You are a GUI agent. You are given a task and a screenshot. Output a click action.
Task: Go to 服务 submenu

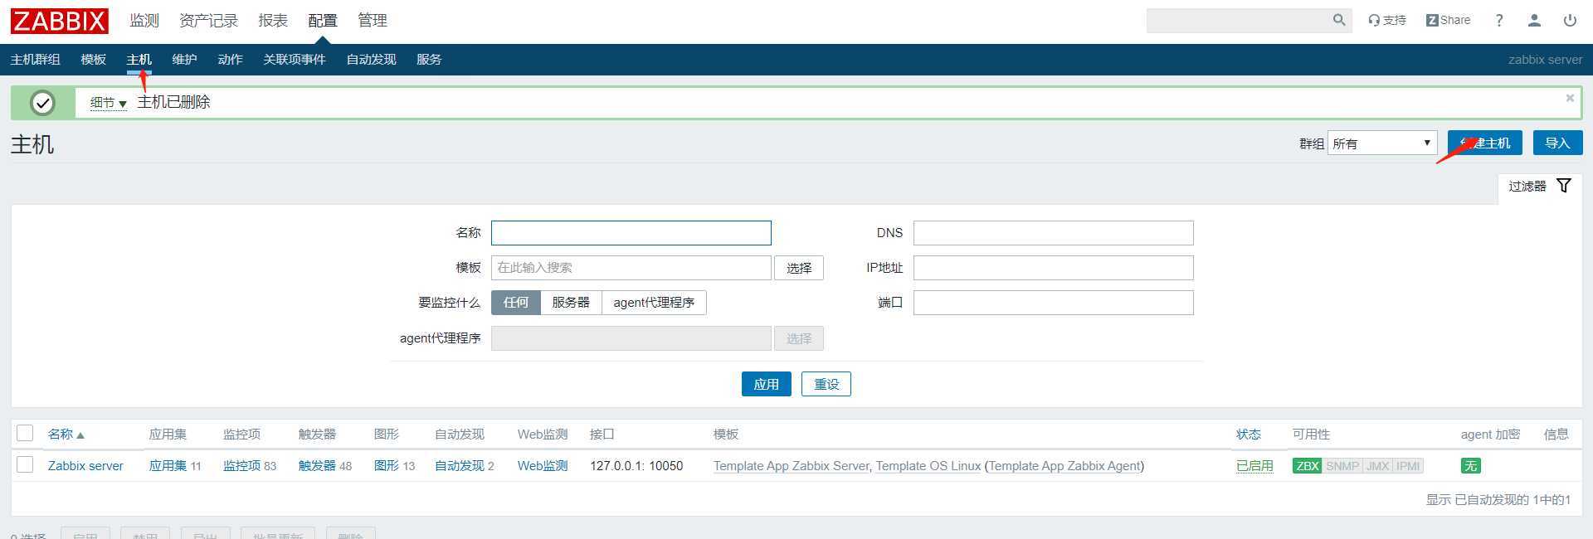pos(429,60)
